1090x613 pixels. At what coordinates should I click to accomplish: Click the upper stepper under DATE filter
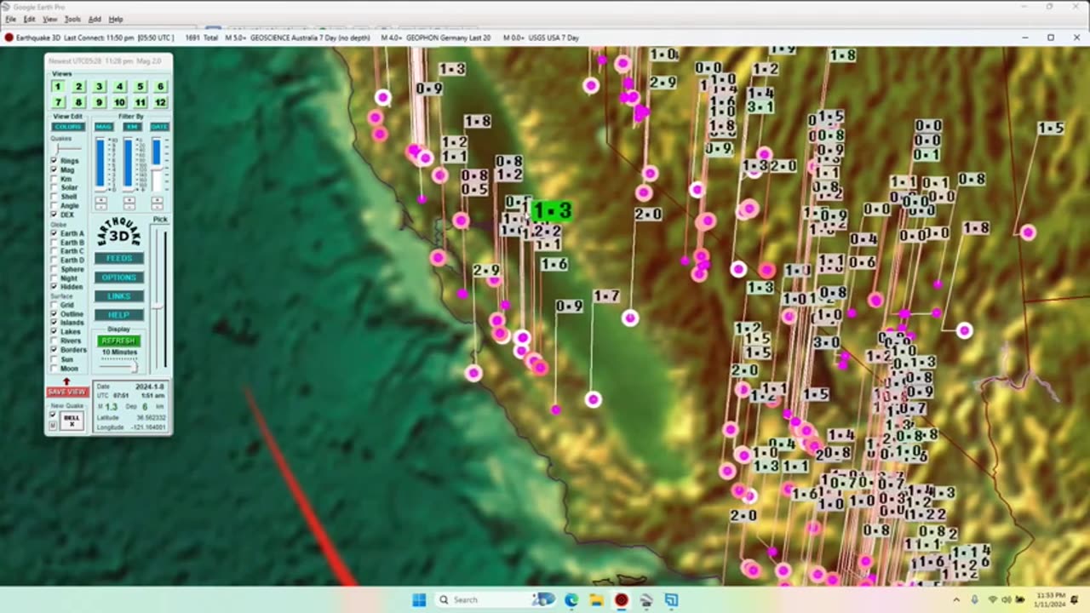pos(157,200)
